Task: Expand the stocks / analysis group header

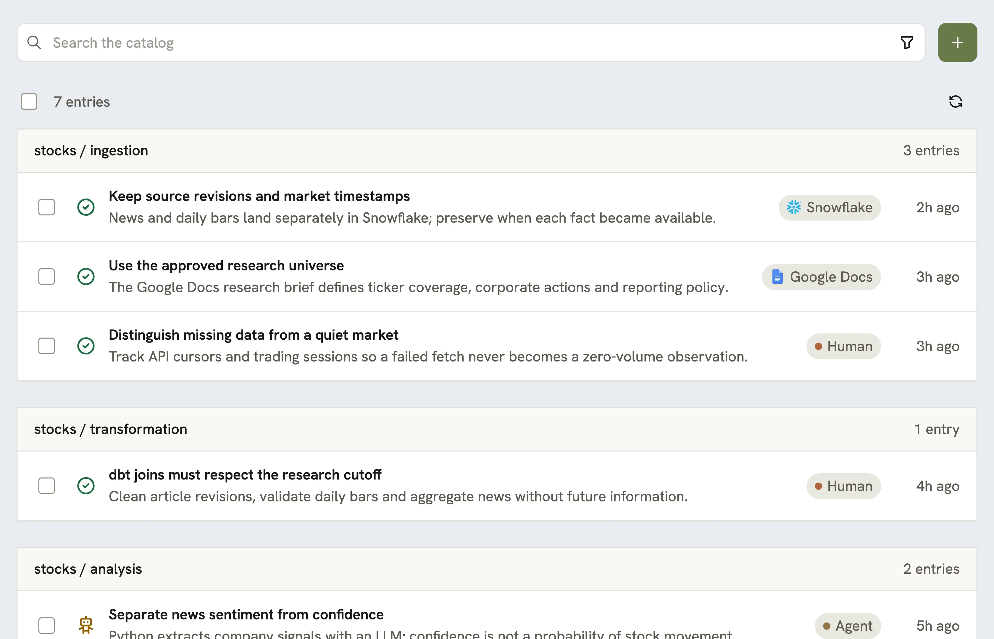Action: tap(497, 569)
